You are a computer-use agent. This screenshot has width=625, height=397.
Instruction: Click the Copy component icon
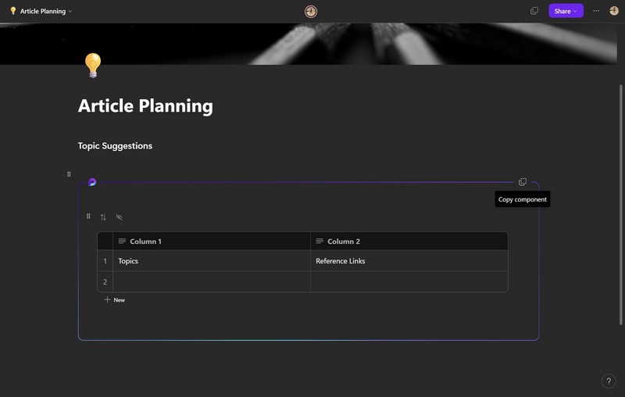(523, 182)
